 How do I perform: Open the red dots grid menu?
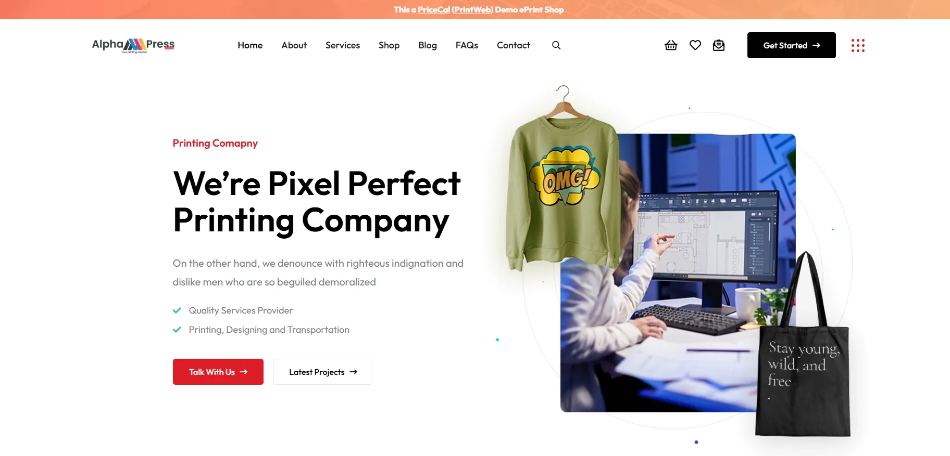(858, 45)
